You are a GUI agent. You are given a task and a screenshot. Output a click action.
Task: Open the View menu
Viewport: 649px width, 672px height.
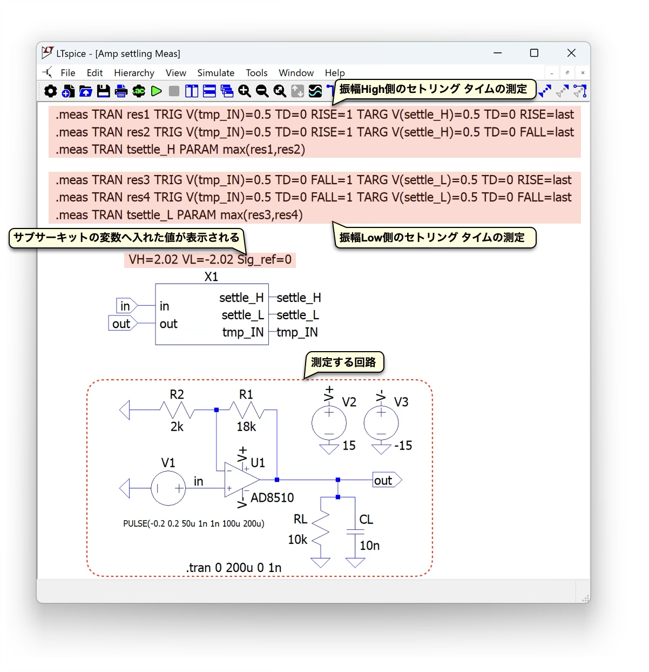[176, 73]
